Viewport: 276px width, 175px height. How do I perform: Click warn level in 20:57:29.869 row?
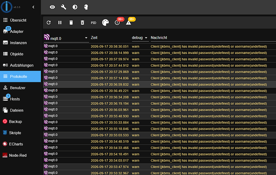tap(136, 72)
